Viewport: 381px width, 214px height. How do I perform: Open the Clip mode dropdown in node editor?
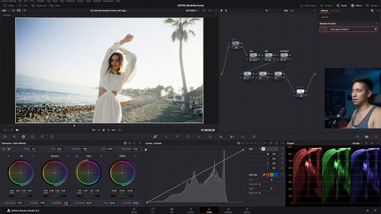pyautogui.click(x=287, y=11)
